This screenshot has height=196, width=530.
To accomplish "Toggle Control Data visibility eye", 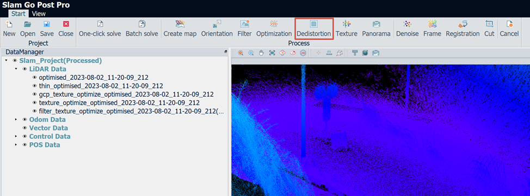I will pos(24,136).
